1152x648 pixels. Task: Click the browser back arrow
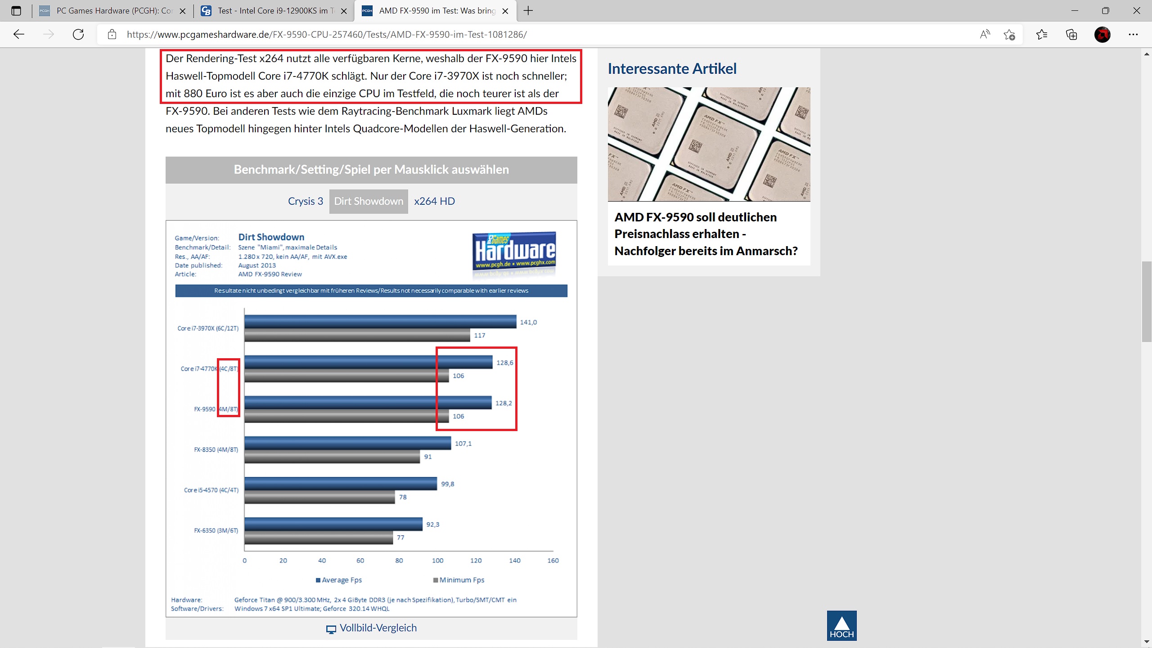[18, 34]
